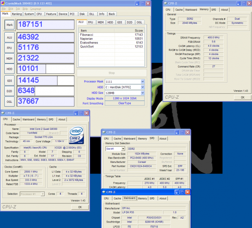
Task: Click the Font Smoothing ClearType field
Action: (125, 103)
